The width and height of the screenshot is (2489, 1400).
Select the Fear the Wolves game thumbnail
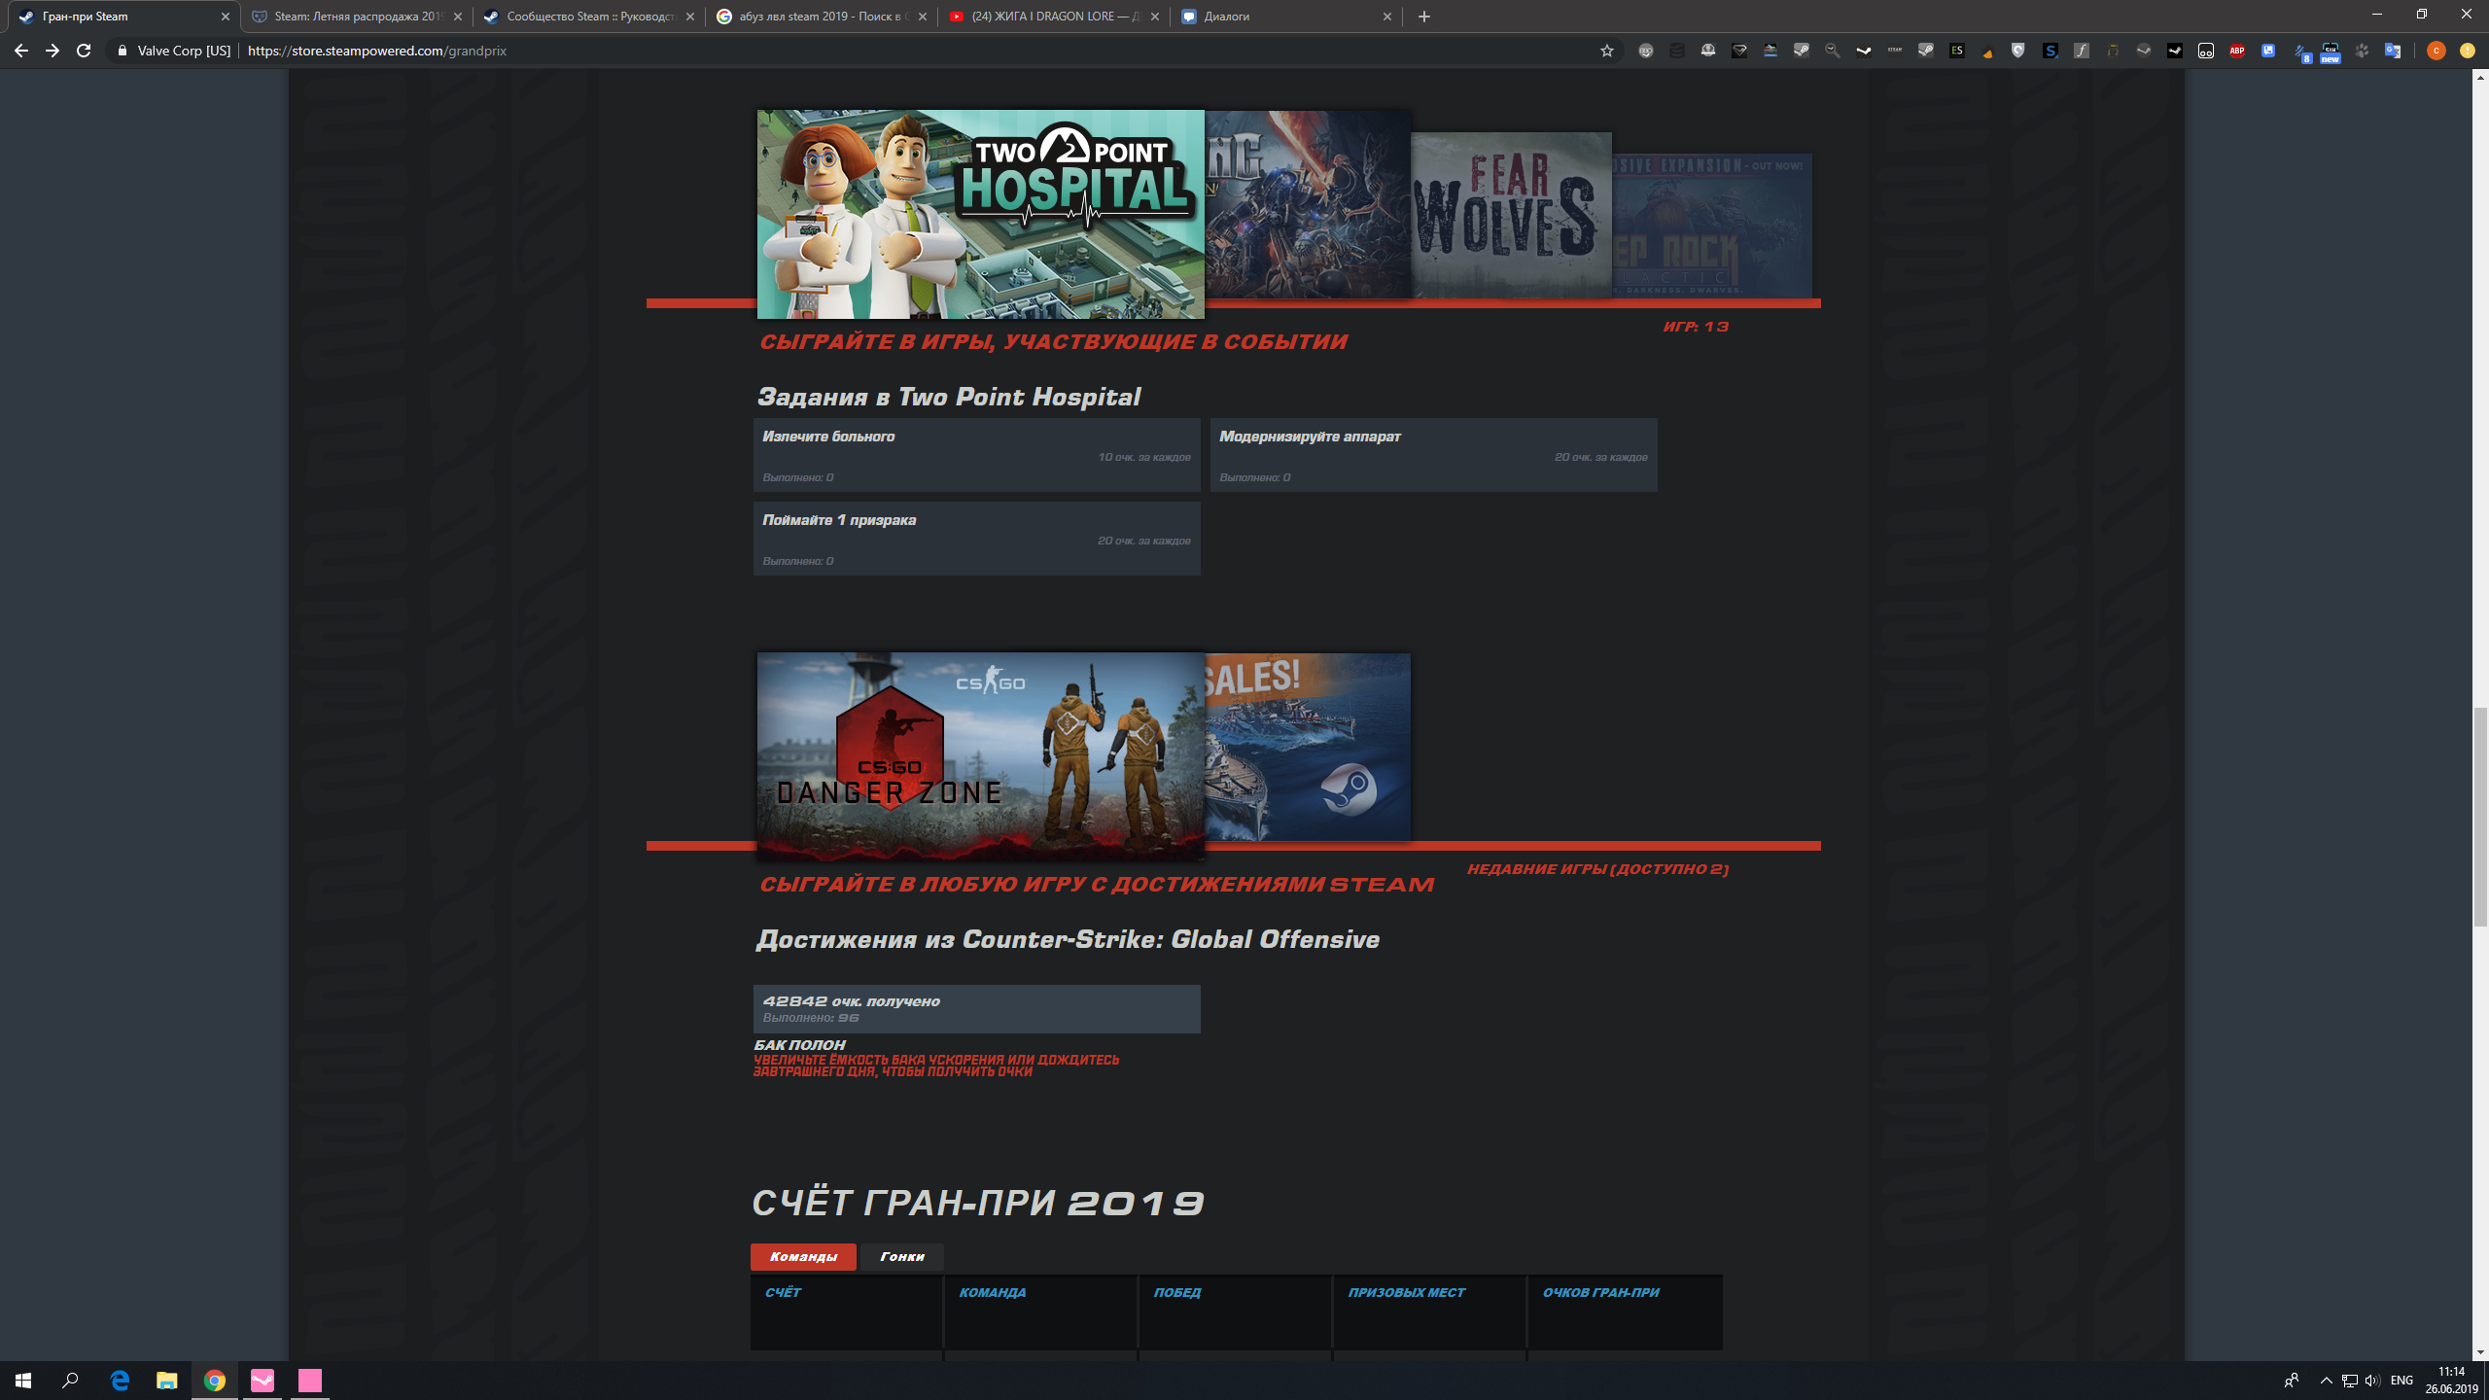point(1511,215)
